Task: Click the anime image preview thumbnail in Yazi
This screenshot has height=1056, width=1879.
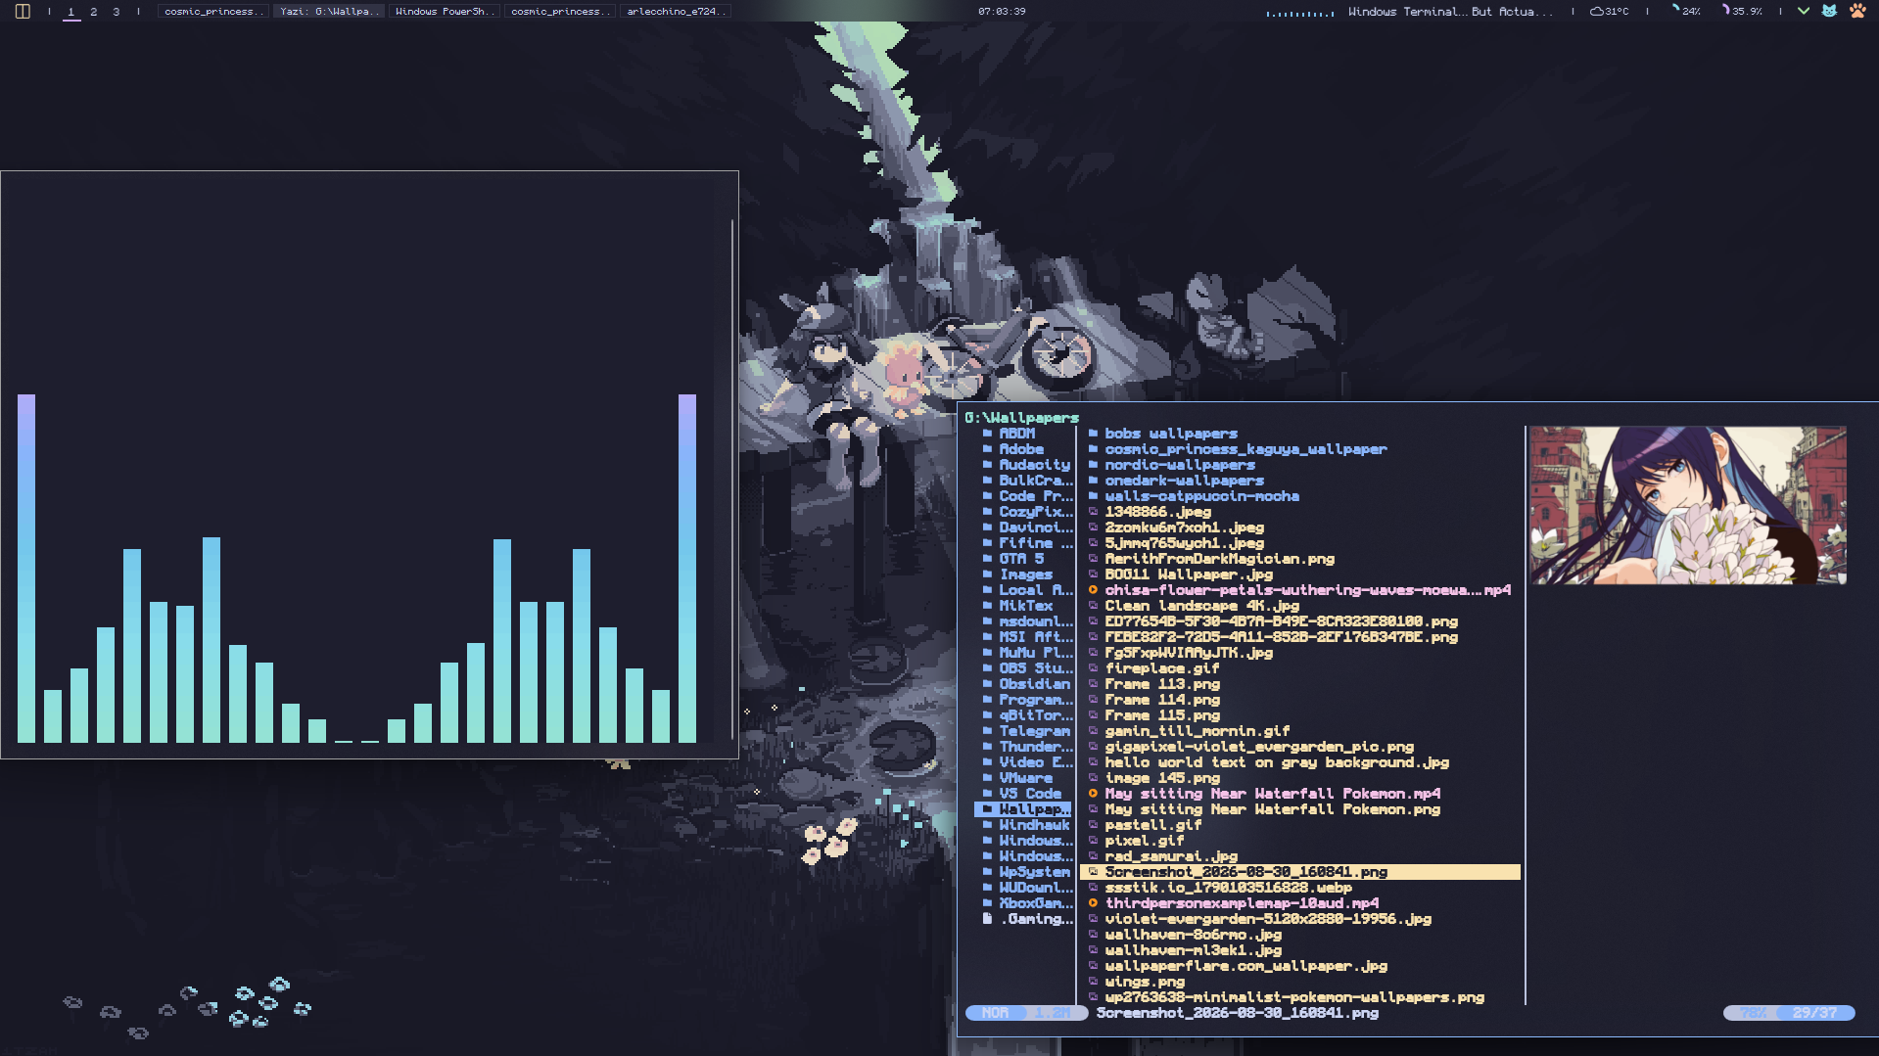Action: [1688, 505]
